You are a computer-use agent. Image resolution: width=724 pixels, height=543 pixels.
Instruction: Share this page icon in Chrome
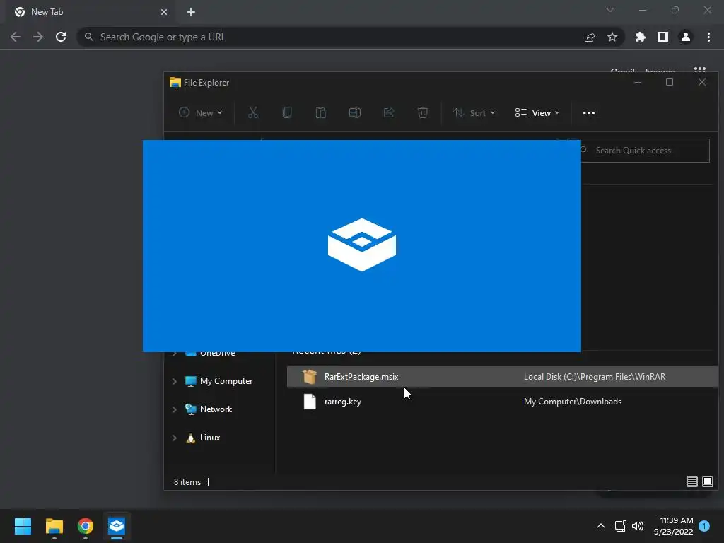coord(590,37)
